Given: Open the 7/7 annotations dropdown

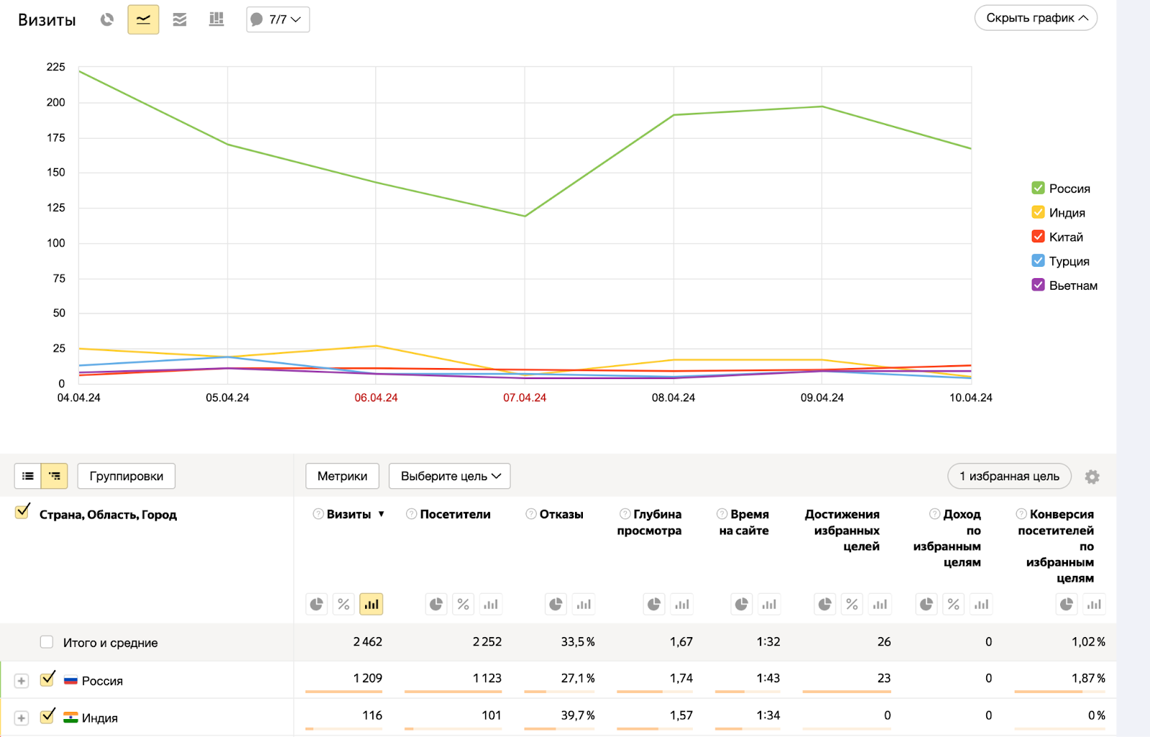Looking at the screenshot, I should (x=278, y=19).
